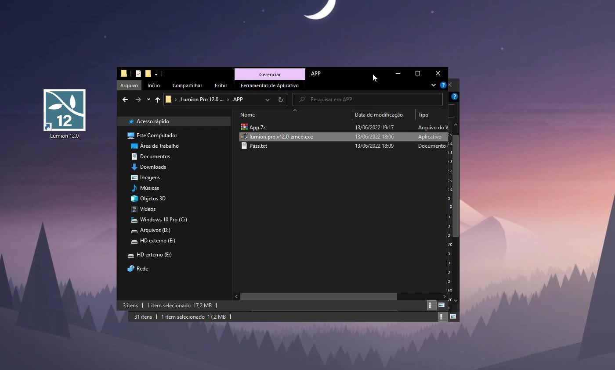Viewport: 615px width, 370px height.
Task: Click the horizontal scrollbar in the file list
Action: point(318,297)
